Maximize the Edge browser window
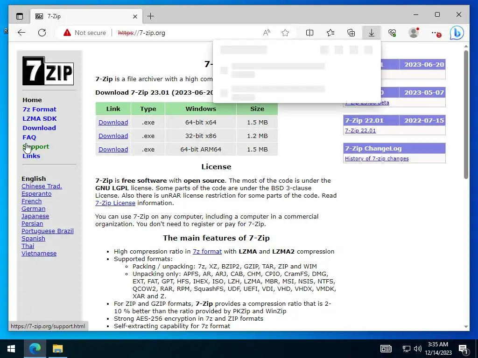478x358 pixels. point(437,14)
